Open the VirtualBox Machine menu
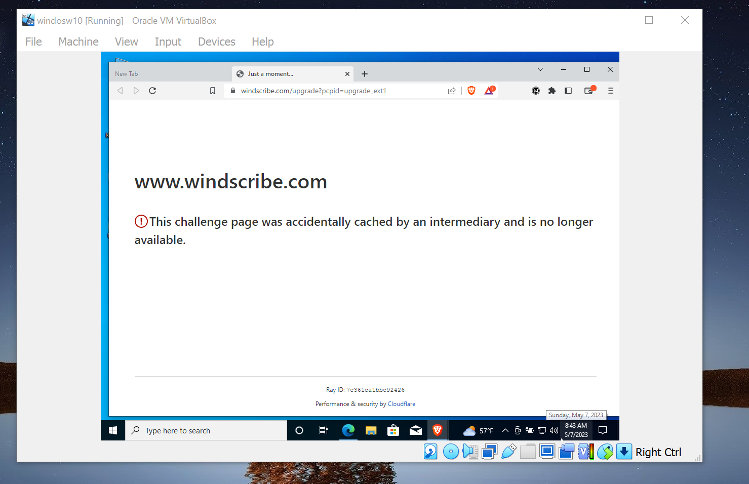Viewport: 749px width, 484px height. tap(78, 42)
